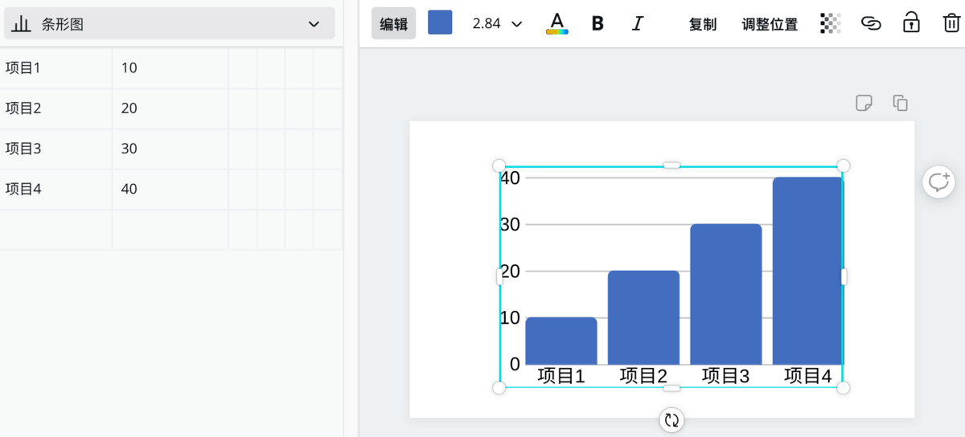Open the 2.84 font size dropdown
Image resolution: width=965 pixels, height=437 pixels.
[497, 24]
